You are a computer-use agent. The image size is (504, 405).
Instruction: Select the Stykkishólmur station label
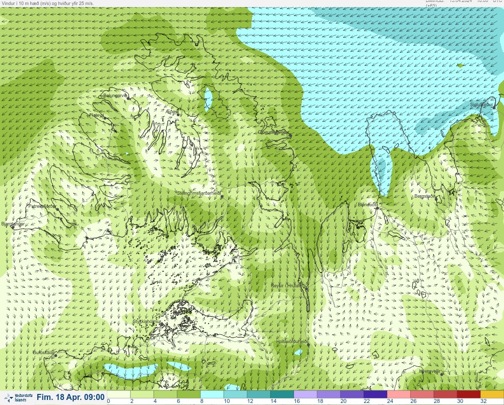(x=147, y=321)
